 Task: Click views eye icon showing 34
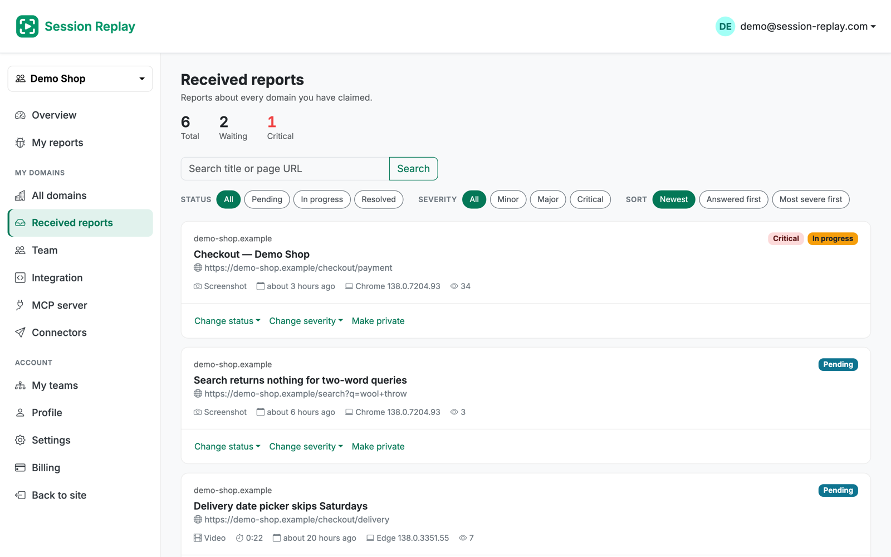[454, 286]
